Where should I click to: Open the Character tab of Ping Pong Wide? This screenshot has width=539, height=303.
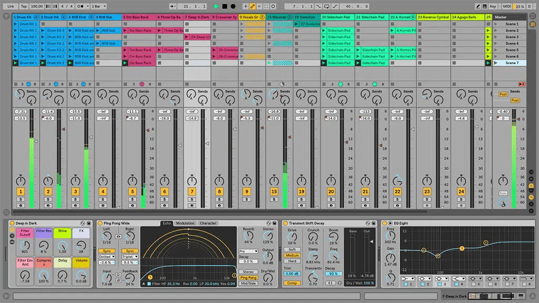click(208, 223)
